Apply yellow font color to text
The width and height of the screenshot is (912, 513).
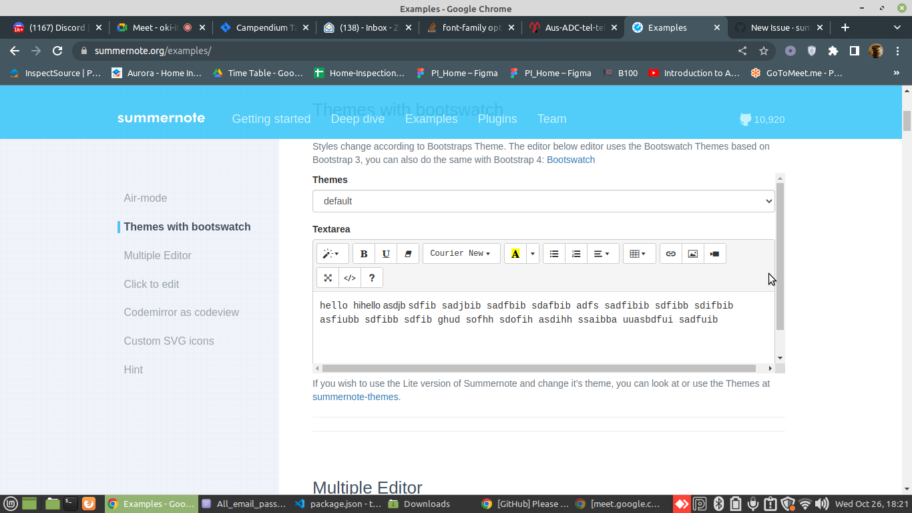(515, 253)
